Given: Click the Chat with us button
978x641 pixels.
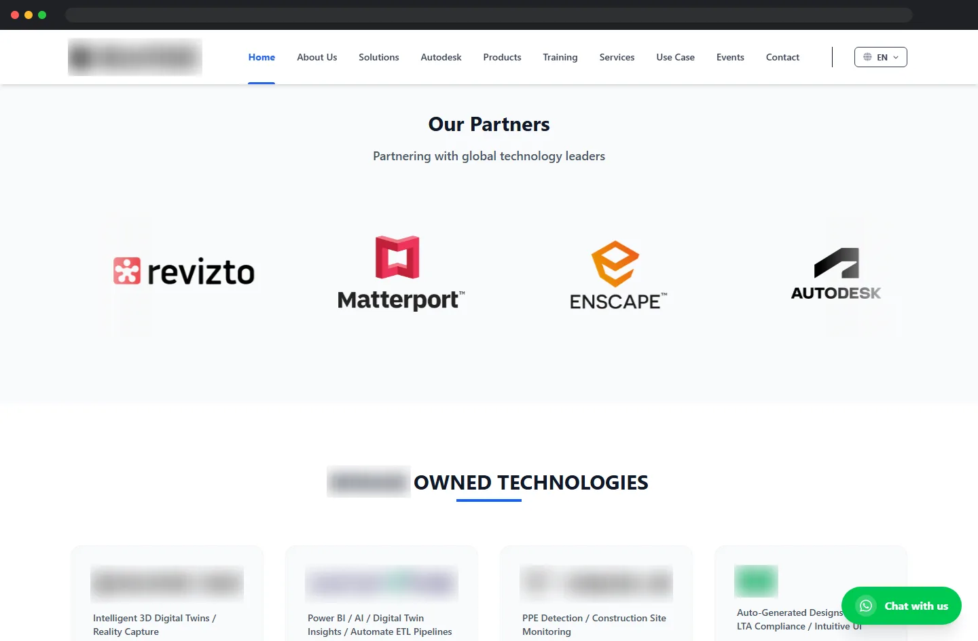Looking at the screenshot, I should (901, 606).
